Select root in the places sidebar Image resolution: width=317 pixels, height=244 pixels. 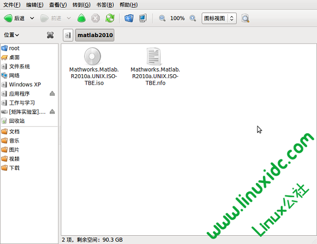pyautogui.click(x=30, y=48)
